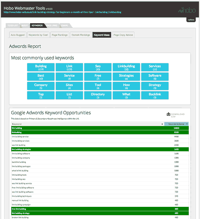The height and width of the screenshot is (219, 200).
Task: Select the 'free link building software' row
Action: [100, 188]
